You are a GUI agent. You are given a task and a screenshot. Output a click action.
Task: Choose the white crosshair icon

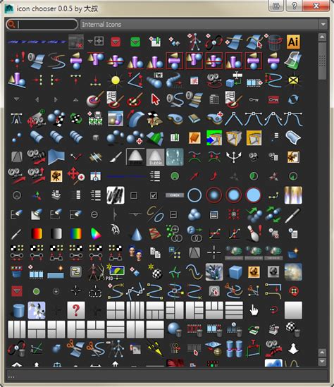click(214, 253)
